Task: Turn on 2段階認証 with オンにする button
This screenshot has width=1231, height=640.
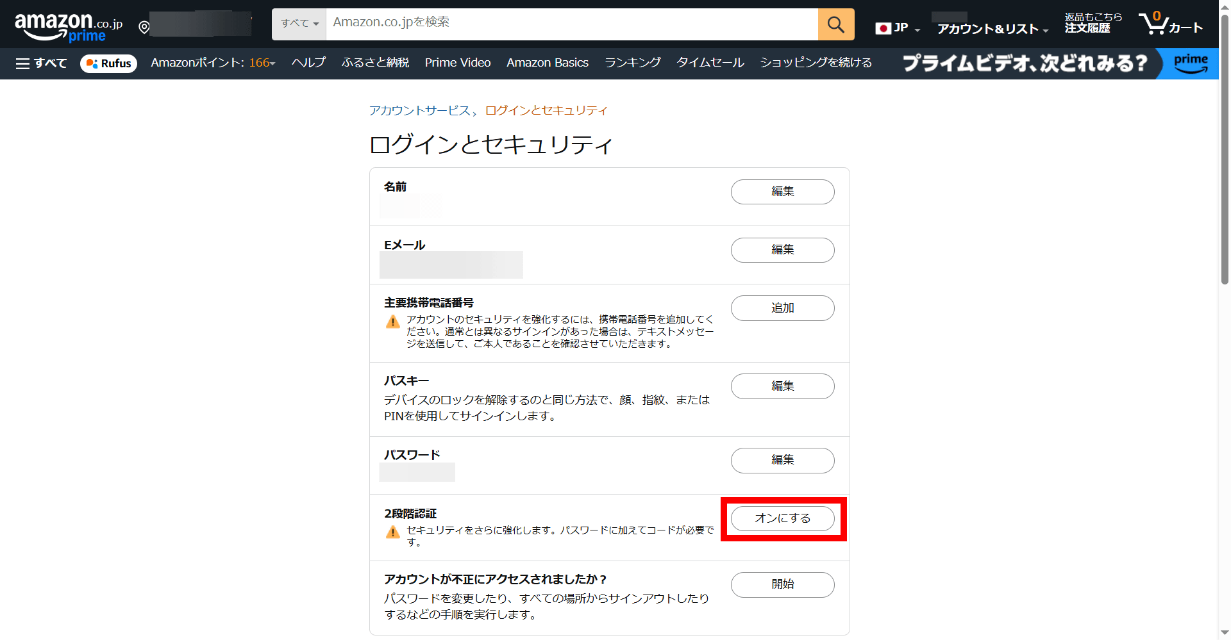Action: tap(782, 518)
